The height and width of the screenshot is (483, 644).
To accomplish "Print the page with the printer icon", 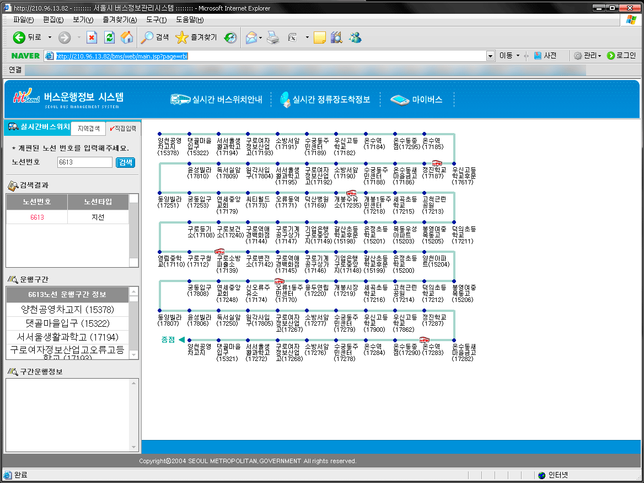I will pos(273,38).
